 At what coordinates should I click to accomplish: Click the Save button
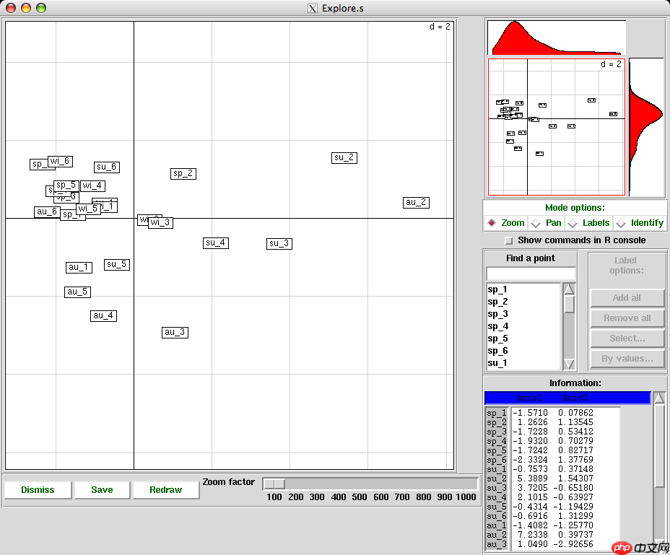coord(102,489)
